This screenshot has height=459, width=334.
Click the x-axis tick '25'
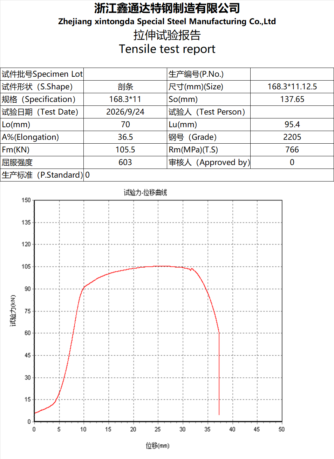tap(158, 429)
